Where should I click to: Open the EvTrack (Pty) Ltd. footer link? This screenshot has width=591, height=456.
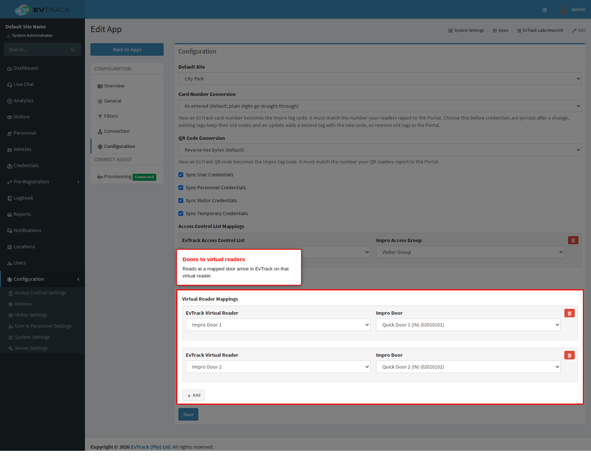151,447
